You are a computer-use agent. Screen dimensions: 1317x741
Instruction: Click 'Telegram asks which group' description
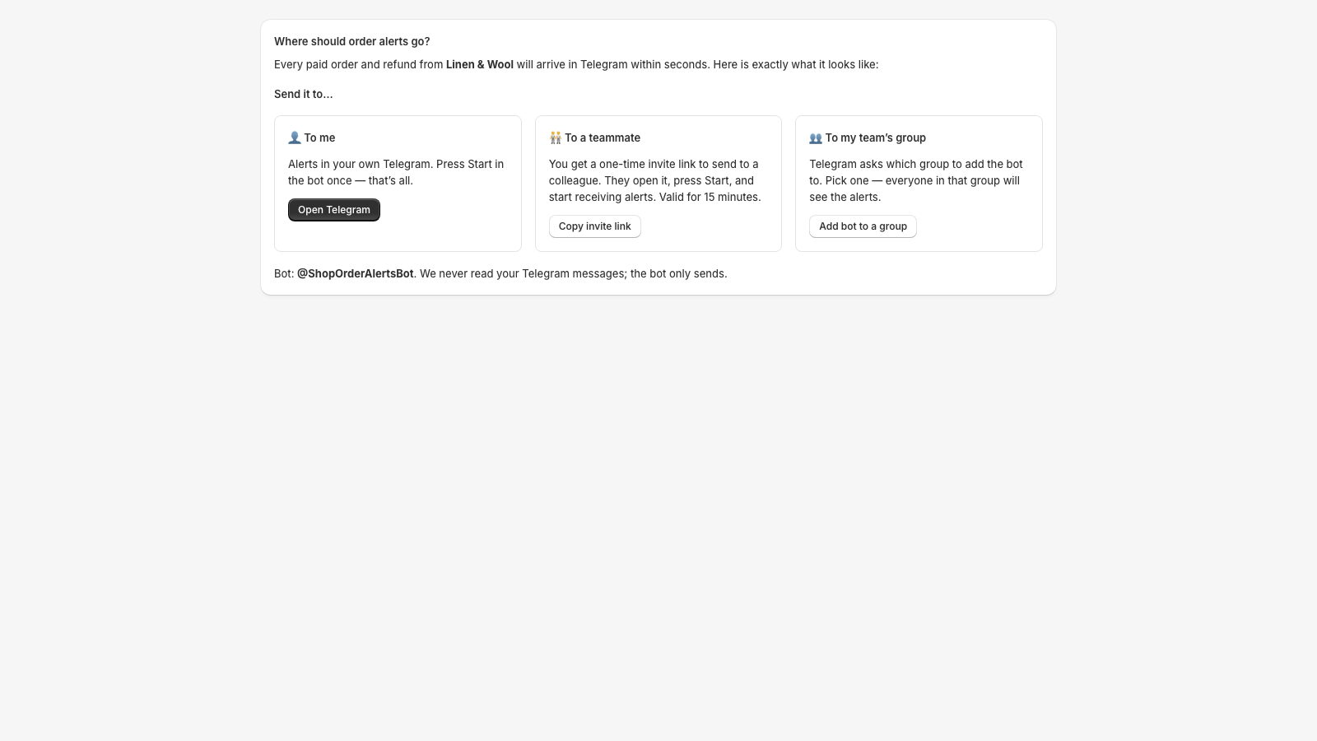click(916, 180)
